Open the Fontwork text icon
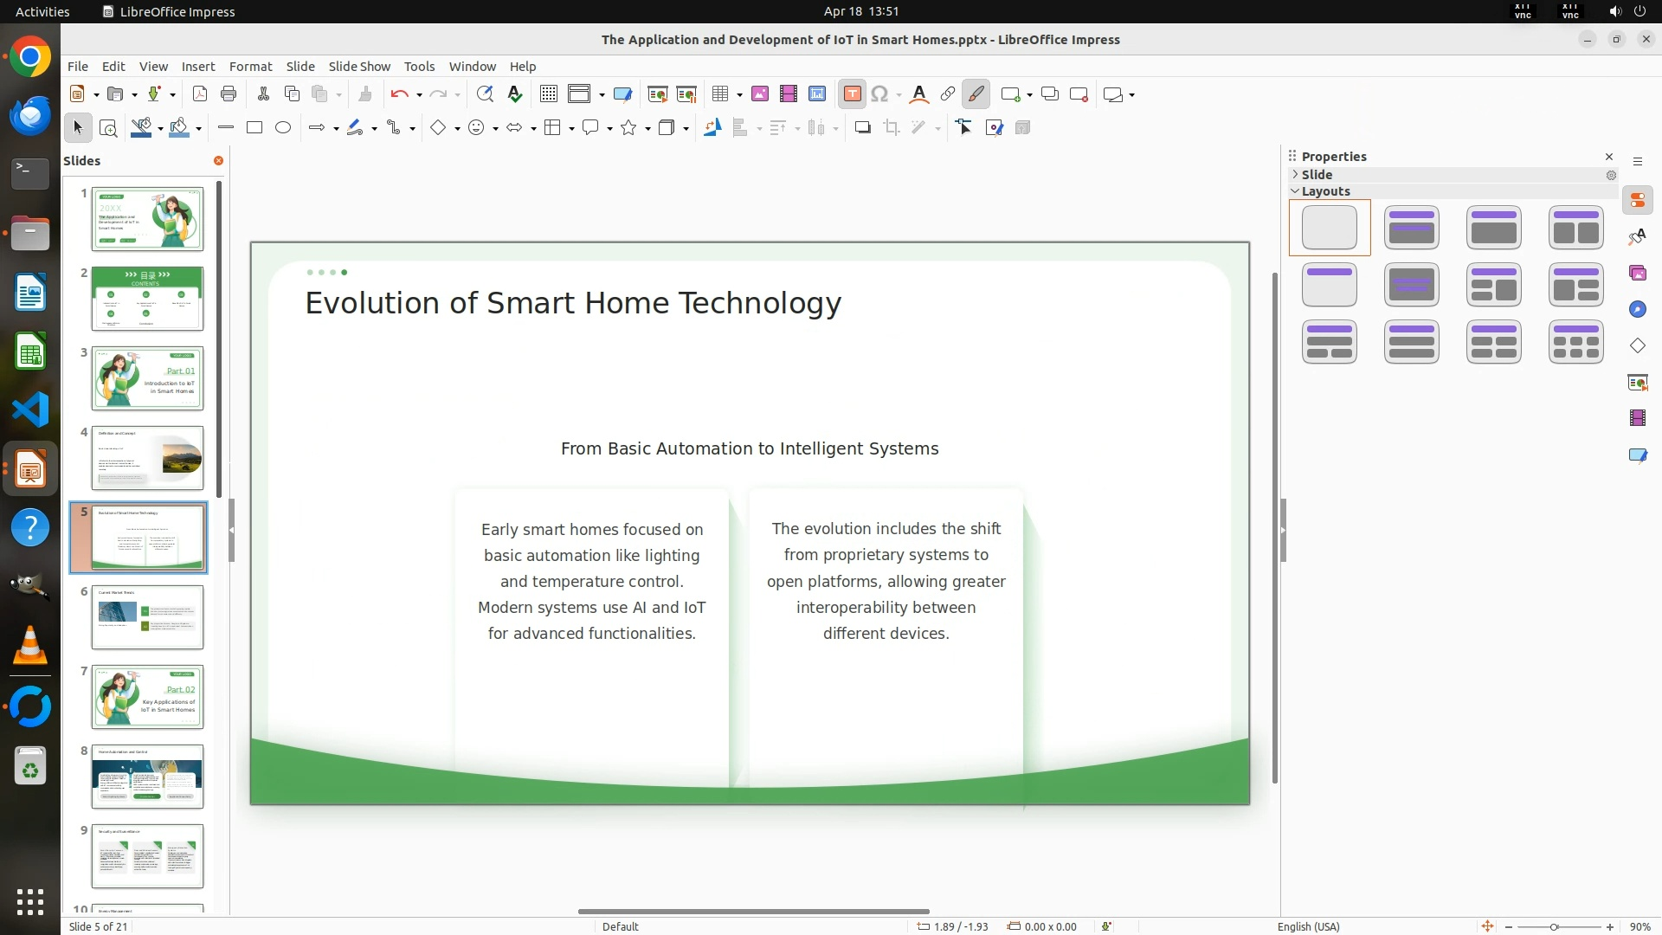The height and width of the screenshot is (935, 1662). tap(919, 94)
